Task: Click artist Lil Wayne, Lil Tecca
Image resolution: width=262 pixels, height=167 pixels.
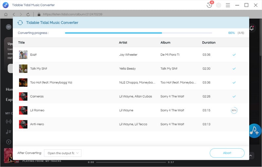Action: [x=133, y=124]
